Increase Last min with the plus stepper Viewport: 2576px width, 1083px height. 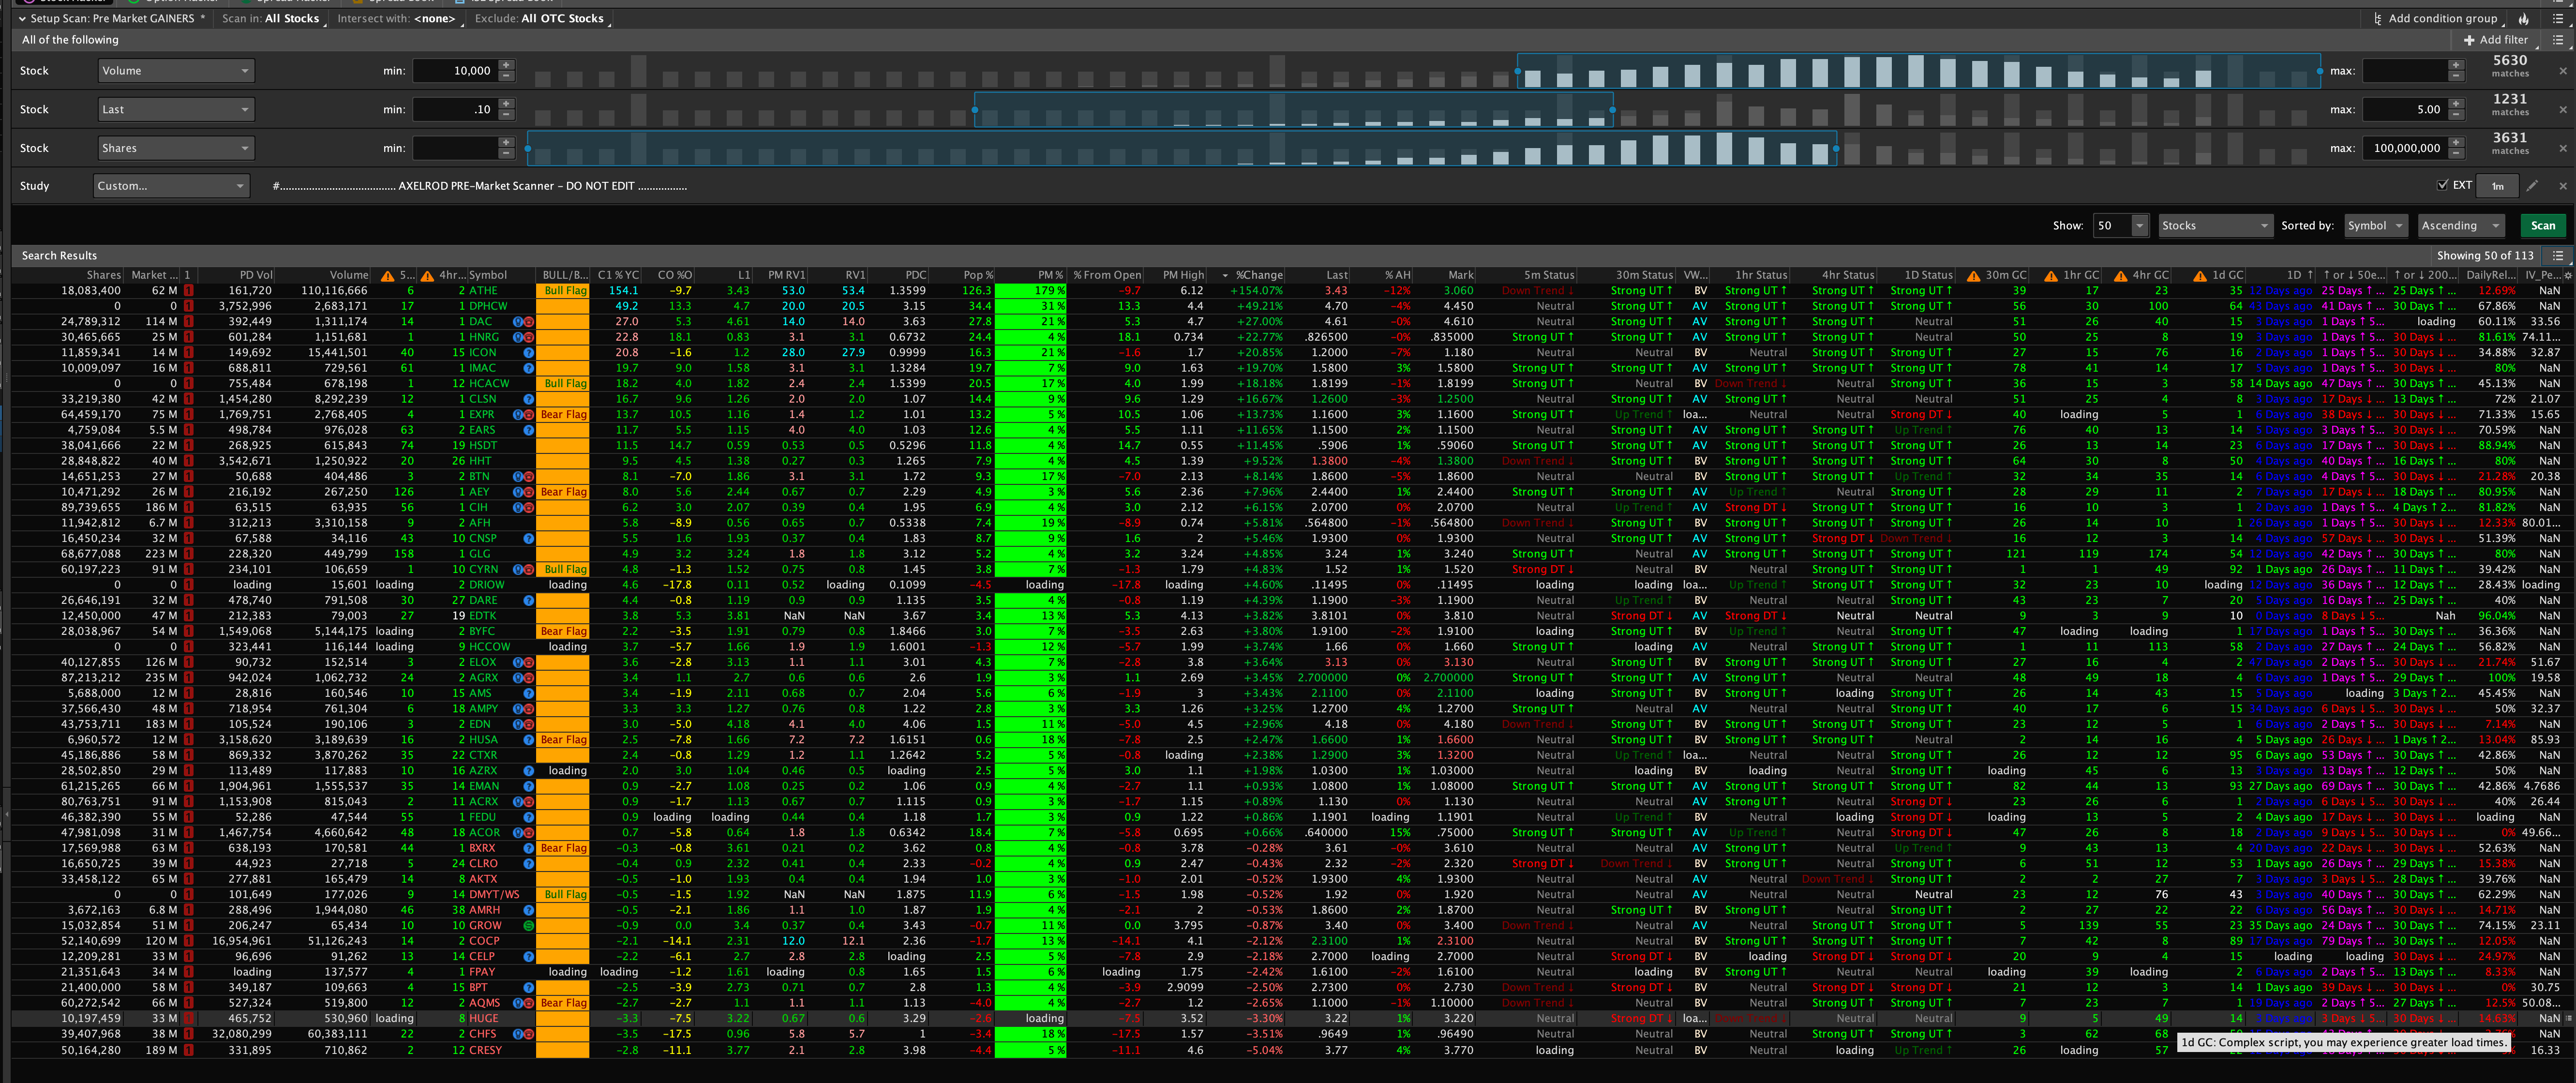click(x=506, y=104)
